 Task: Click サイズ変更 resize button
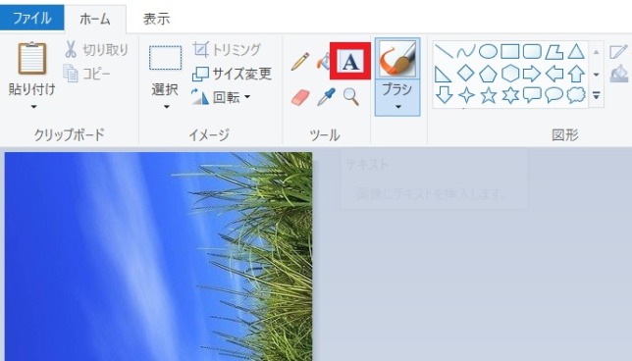[x=232, y=74]
